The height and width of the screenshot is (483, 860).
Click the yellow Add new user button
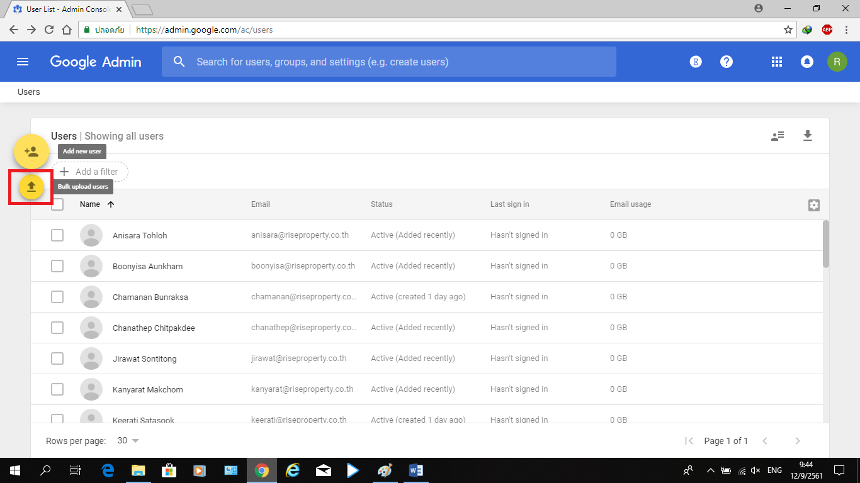(x=31, y=152)
